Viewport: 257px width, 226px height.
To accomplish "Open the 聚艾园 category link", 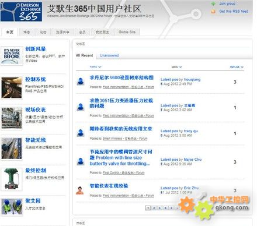I will pyautogui.click(x=33, y=201).
